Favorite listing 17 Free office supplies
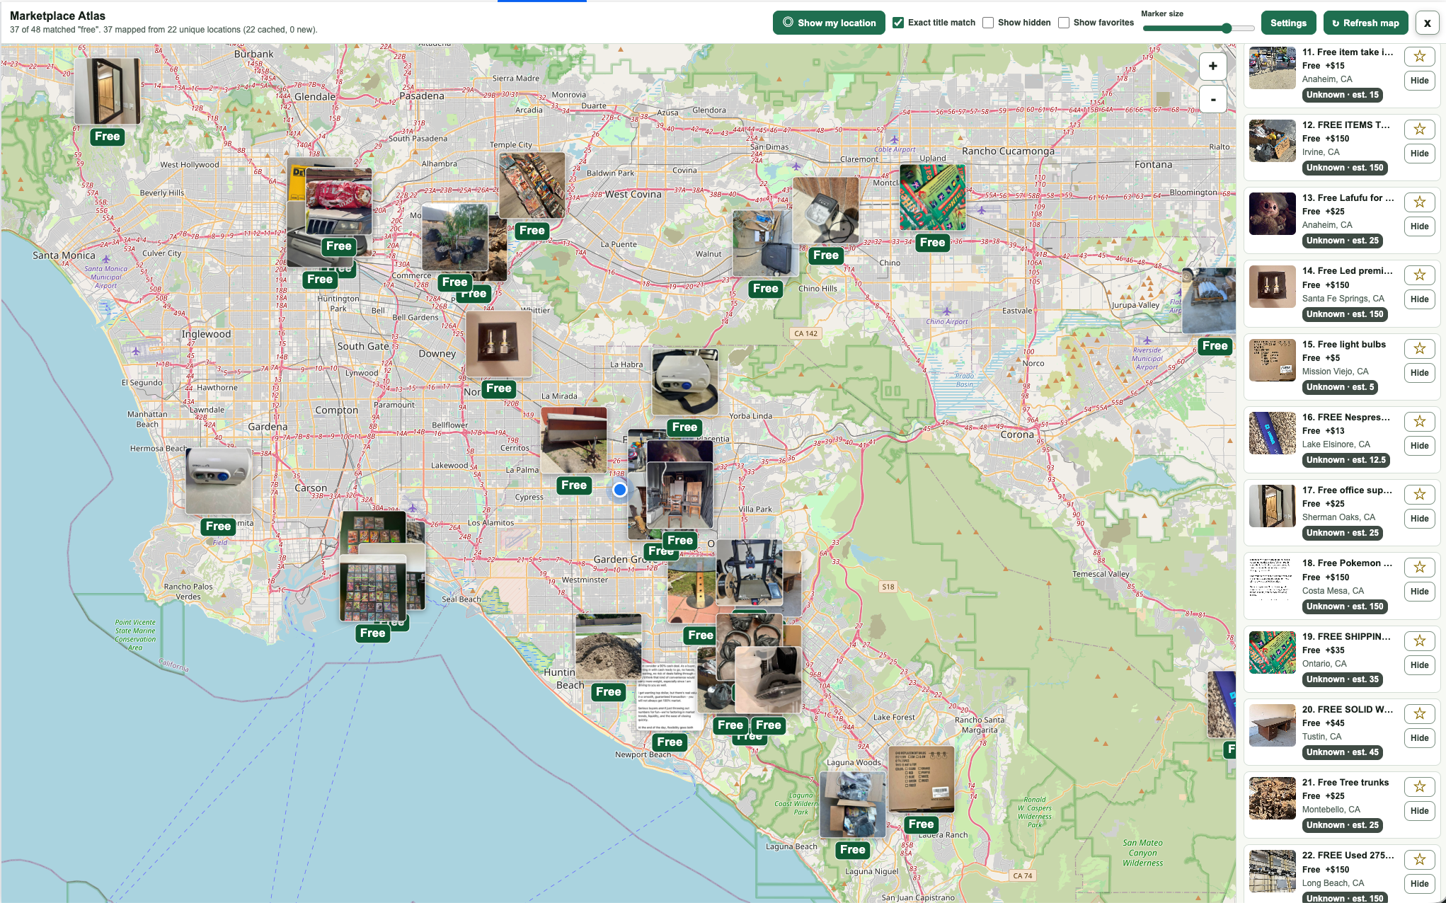 tap(1419, 494)
